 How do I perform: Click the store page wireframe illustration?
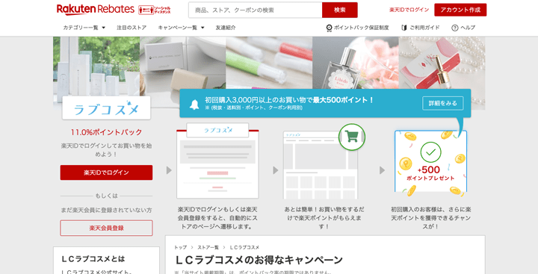320,164
